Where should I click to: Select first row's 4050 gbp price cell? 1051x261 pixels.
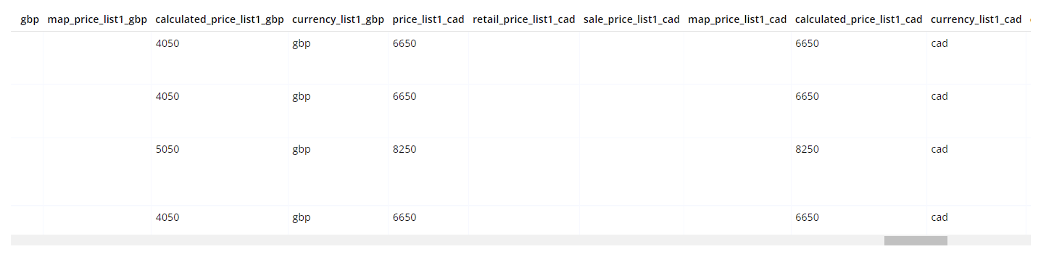[167, 43]
